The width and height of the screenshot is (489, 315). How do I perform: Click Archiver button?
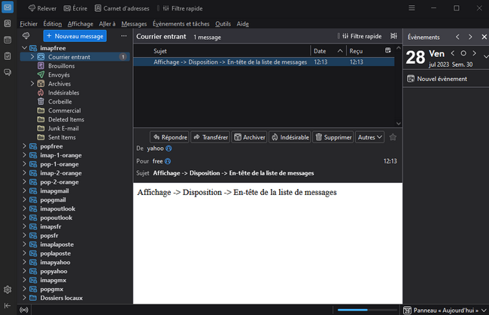click(x=249, y=137)
